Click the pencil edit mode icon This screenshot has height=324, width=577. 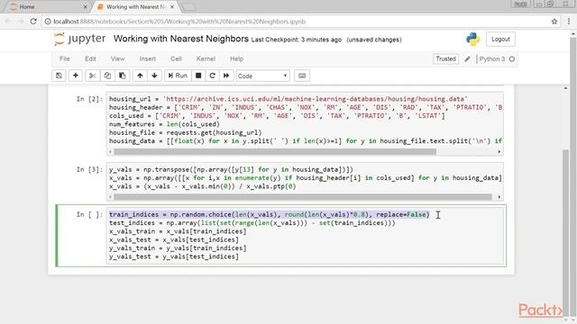(467, 58)
